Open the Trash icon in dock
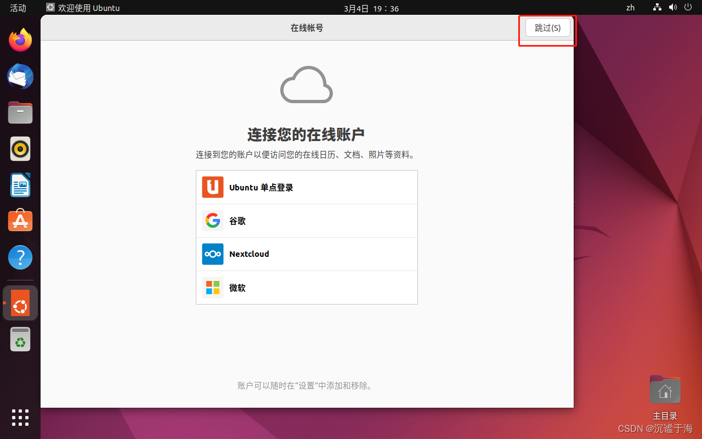This screenshot has width=702, height=439. (20, 339)
